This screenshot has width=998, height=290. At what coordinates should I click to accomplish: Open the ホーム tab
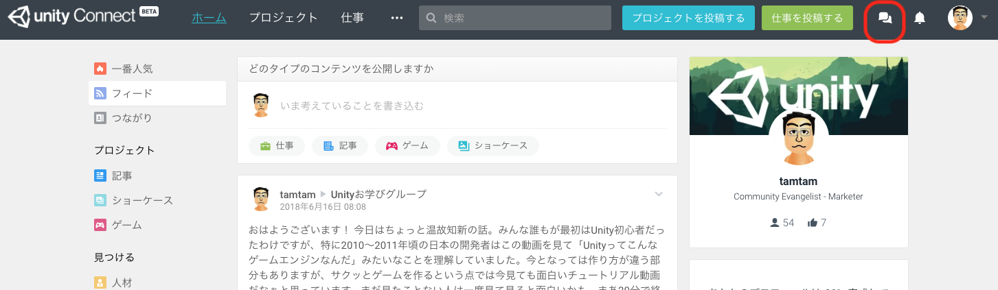click(209, 18)
